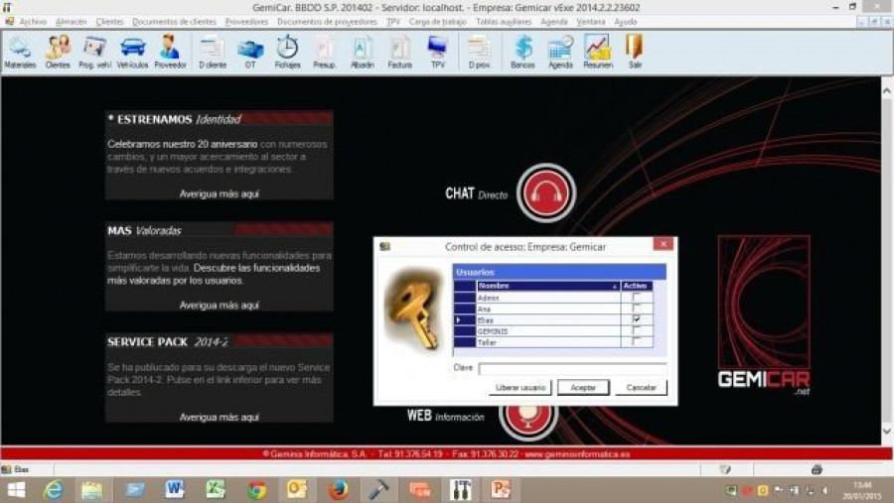Image resolution: width=894 pixels, height=503 pixels.
Task: Open the Carga de trabajo menu
Action: (x=437, y=22)
